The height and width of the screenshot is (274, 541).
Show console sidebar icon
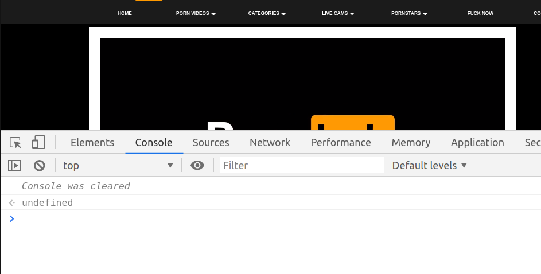click(x=14, y=166)
